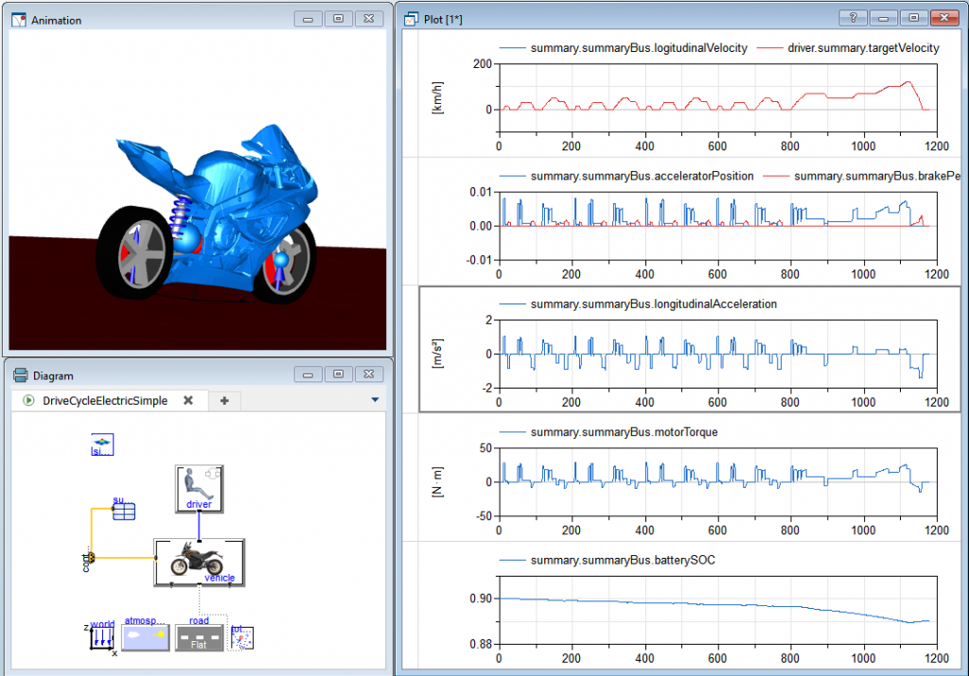Click the control bus connector
This screenshot has width=969, height=676.
[x=91, y=558]
